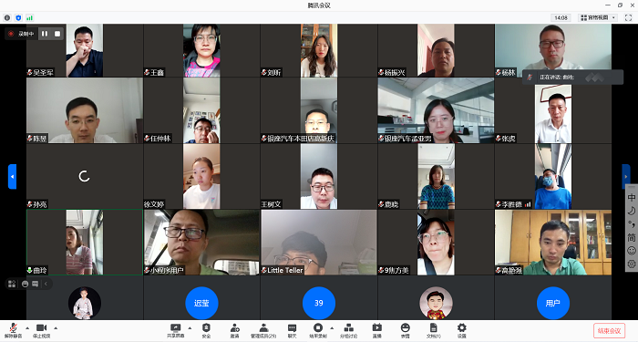Go to the next page of participants
The image size is (638, 342).
click(x=626, y=176)
